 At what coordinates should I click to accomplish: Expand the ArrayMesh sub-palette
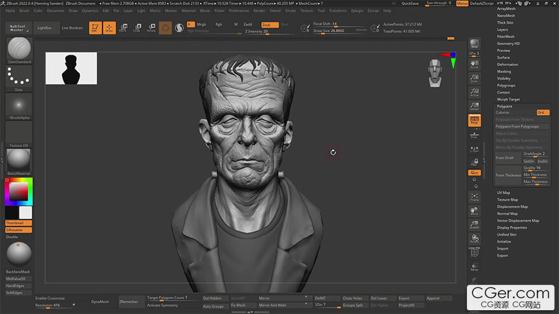[506, 8]
